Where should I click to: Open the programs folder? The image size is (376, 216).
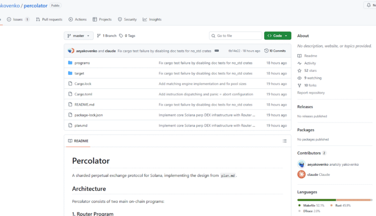[82, 63]
